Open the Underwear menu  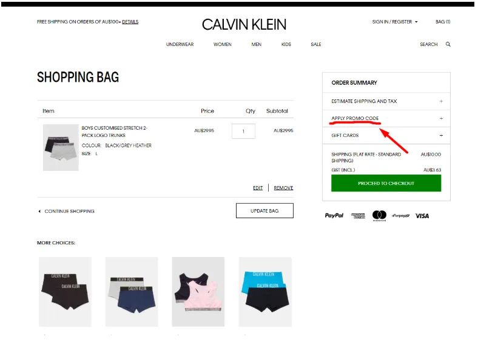point(180,44)
